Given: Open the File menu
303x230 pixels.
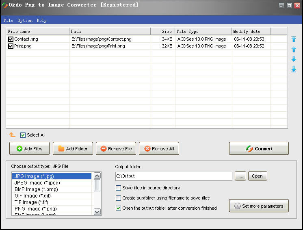Looking at the screenshot, I should [x=8, y=20].
